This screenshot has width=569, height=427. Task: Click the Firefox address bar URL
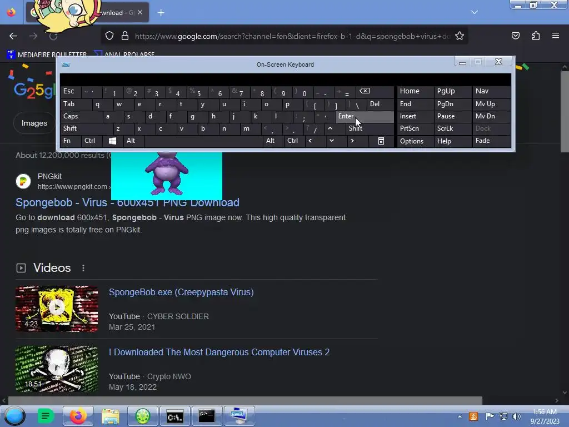click(x=292, y=36)
